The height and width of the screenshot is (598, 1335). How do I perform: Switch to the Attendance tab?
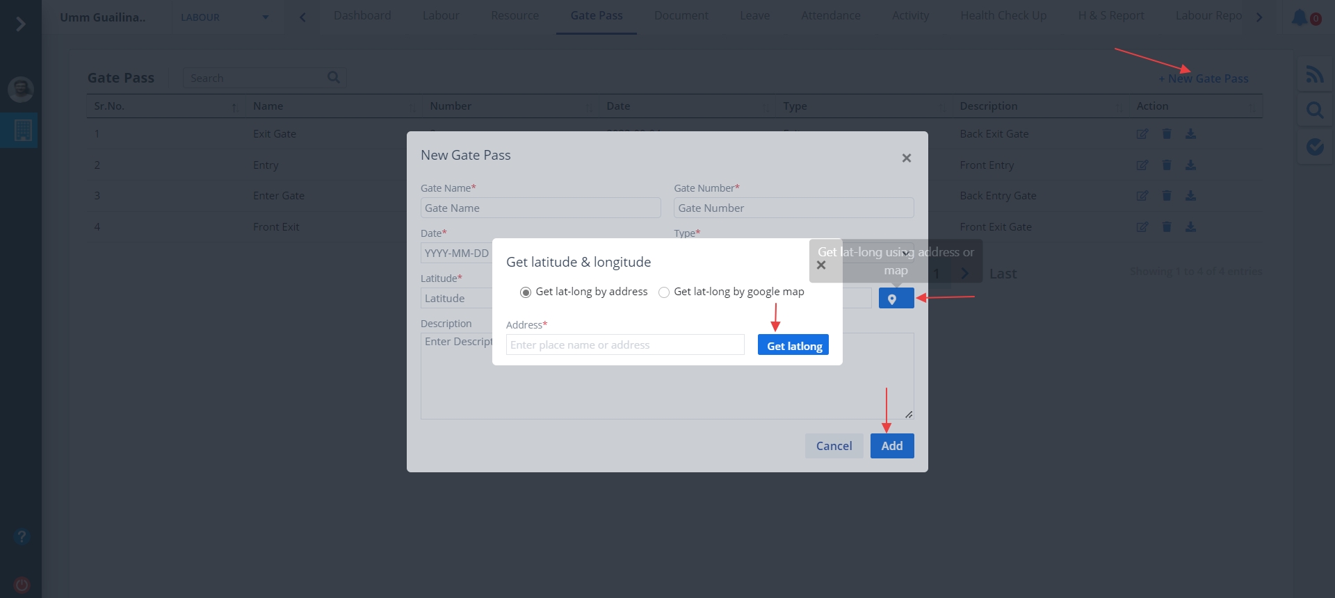tap(830, 16)
